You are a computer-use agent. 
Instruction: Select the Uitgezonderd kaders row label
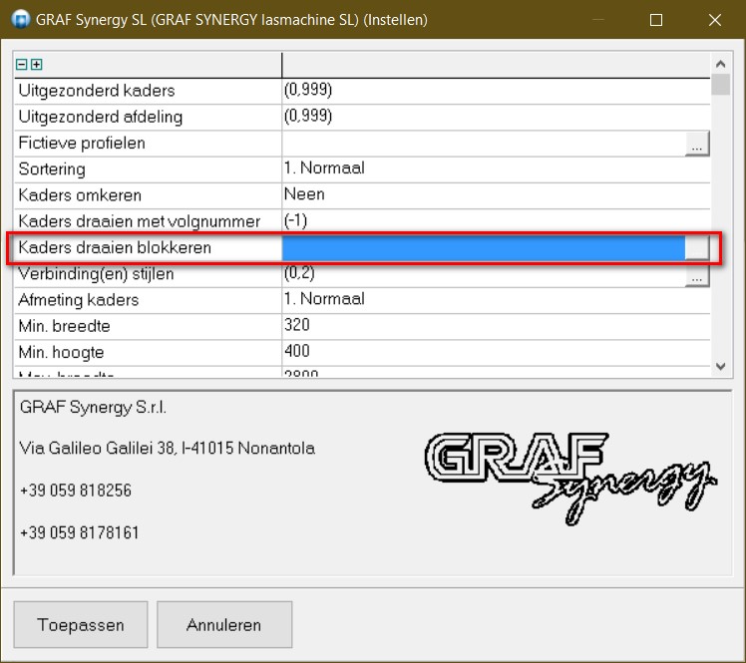97,91
